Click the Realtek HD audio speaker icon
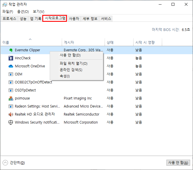Viewport: 193px width, 170px height. click(11, 114)
